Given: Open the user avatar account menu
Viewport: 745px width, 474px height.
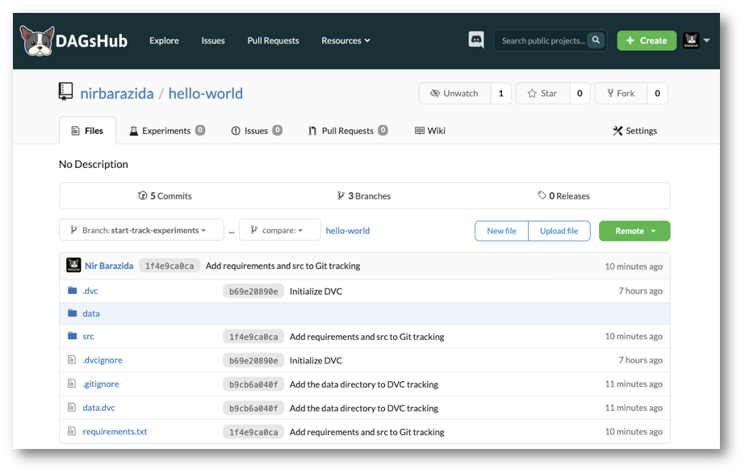Looking at the screenshot, I should (x=697, y=40).
